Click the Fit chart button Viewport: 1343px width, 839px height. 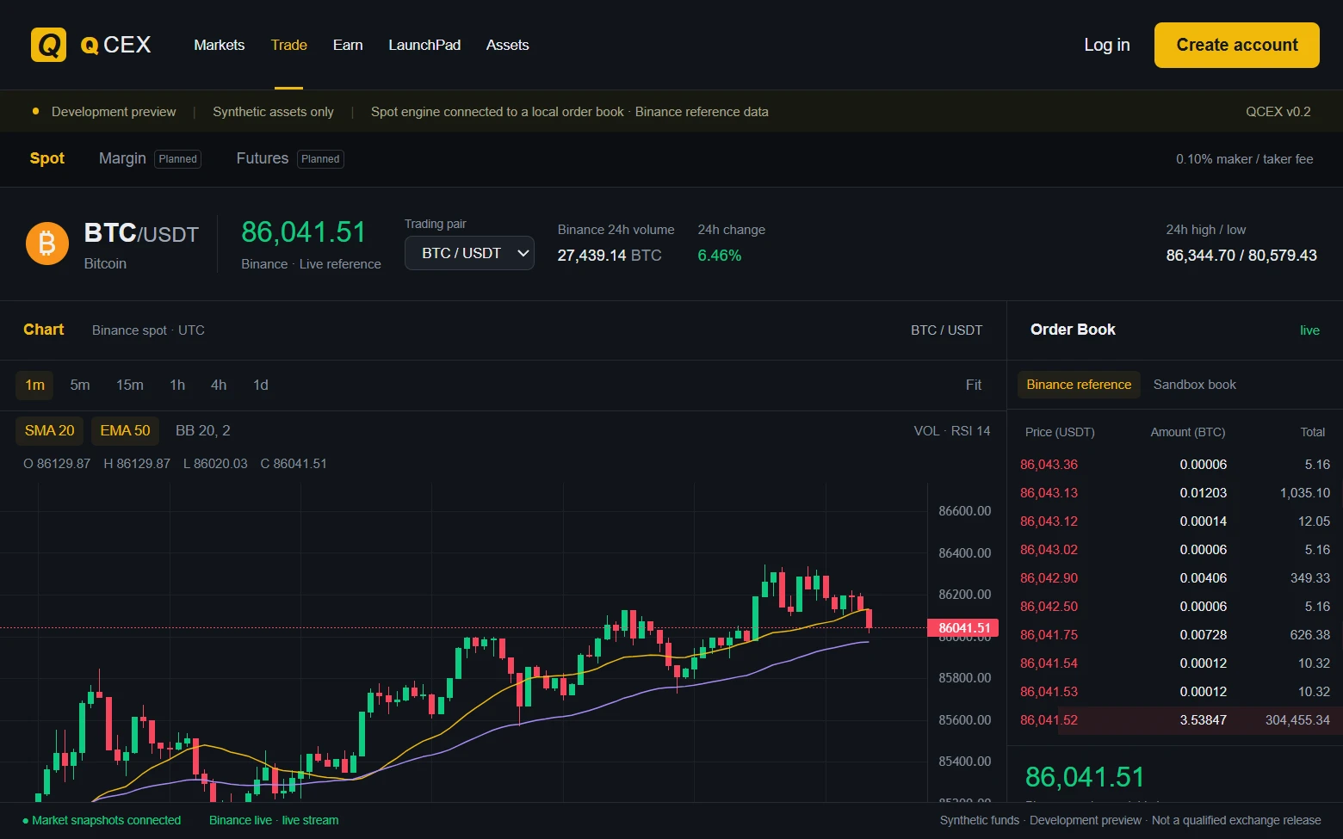[974, 385]
